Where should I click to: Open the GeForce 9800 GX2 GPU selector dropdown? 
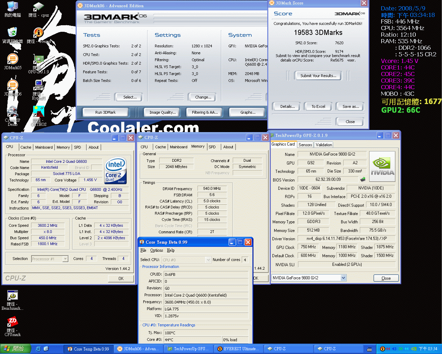point(309,278)
